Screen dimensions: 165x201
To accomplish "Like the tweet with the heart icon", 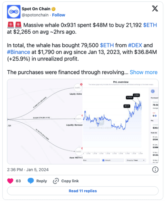I will [10, 181].
